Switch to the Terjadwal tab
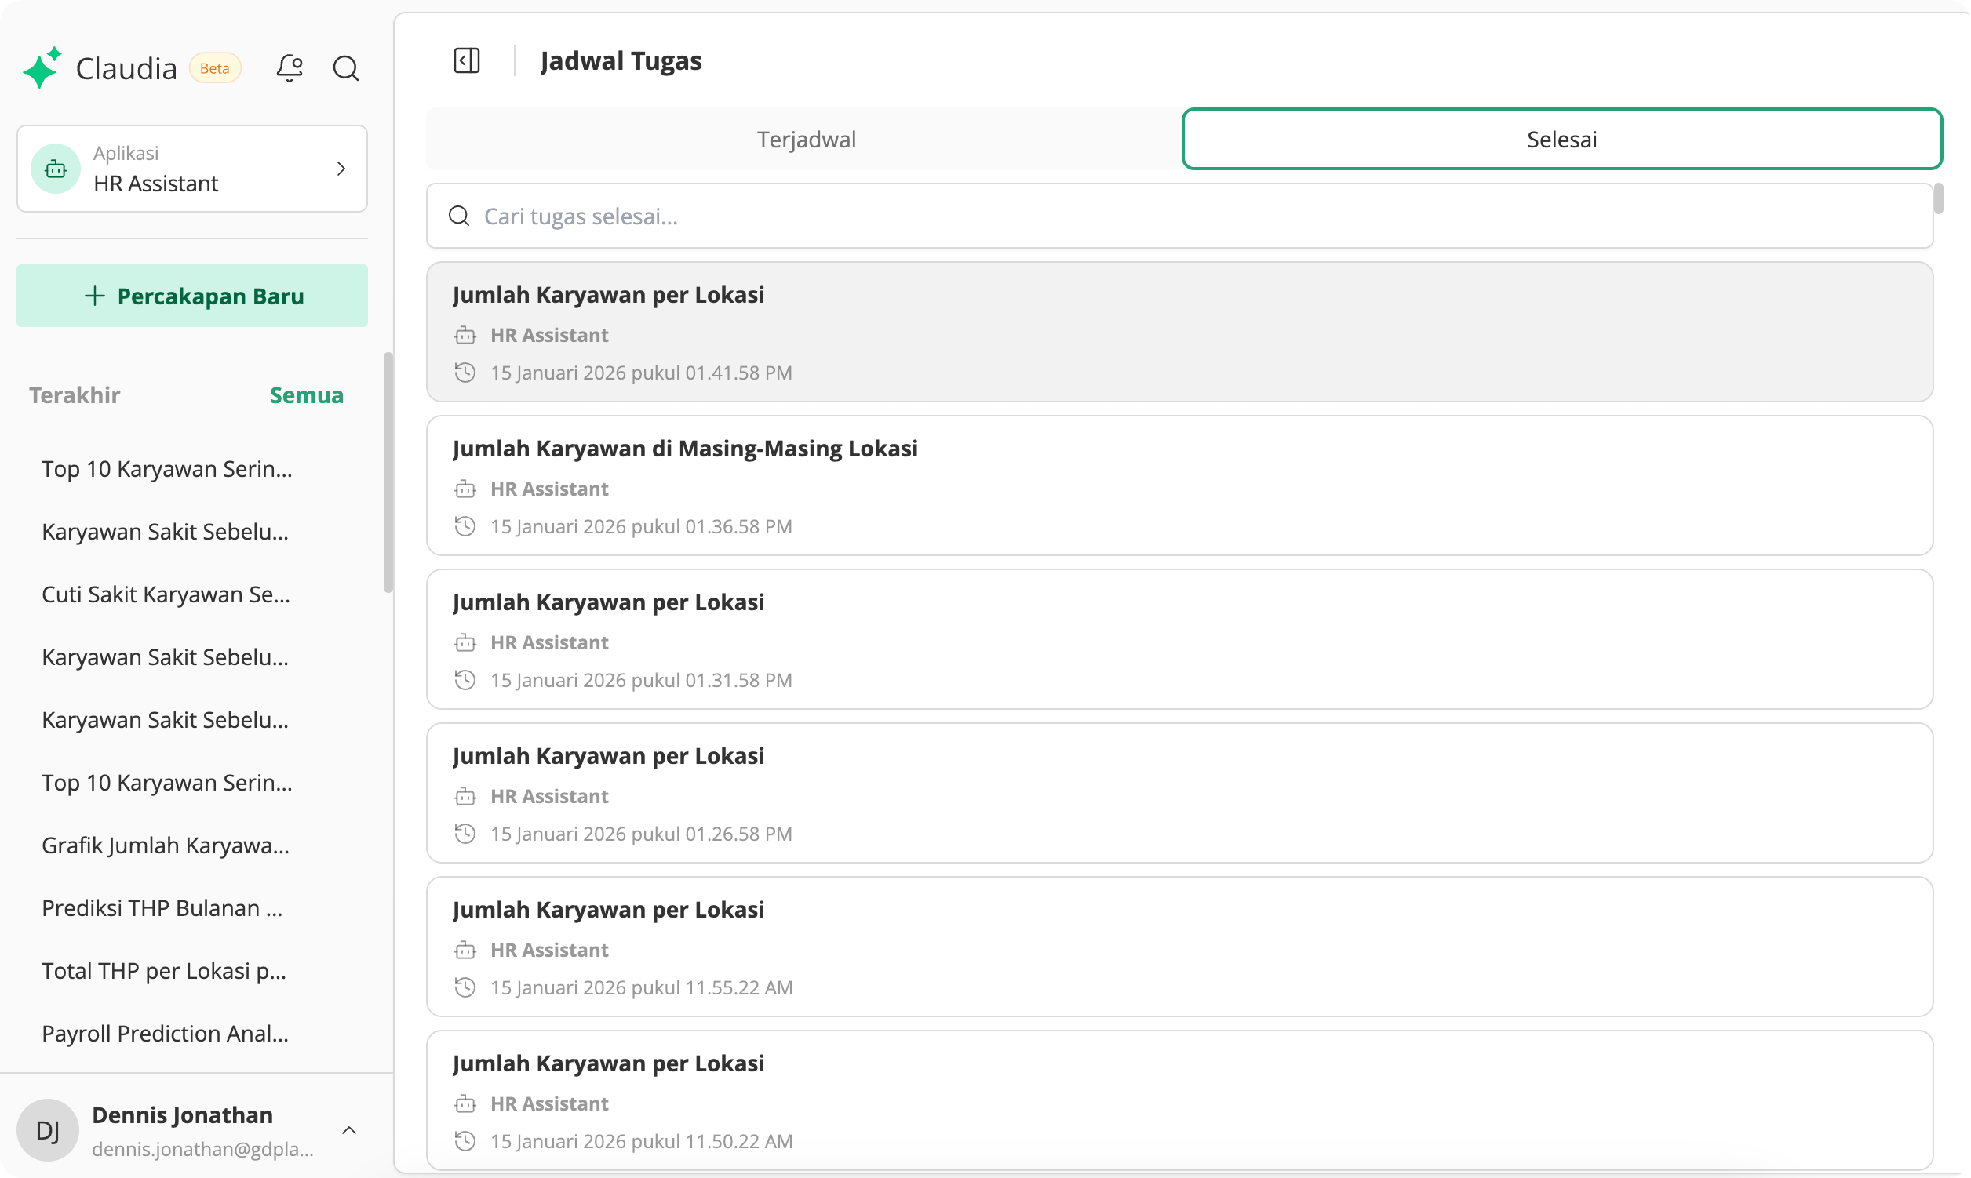Screen dimensions: 1971x1178 (x=805, y=139)
